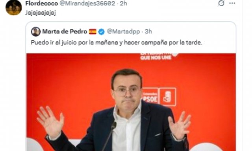Click the blue verified badge
Screen dimensions: 252x151
click(102, 32)
